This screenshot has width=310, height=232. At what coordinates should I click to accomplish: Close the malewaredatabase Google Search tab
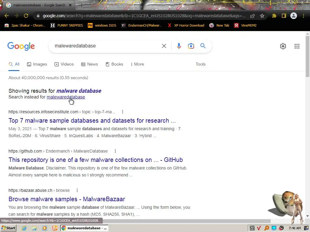tap(70, 5)
